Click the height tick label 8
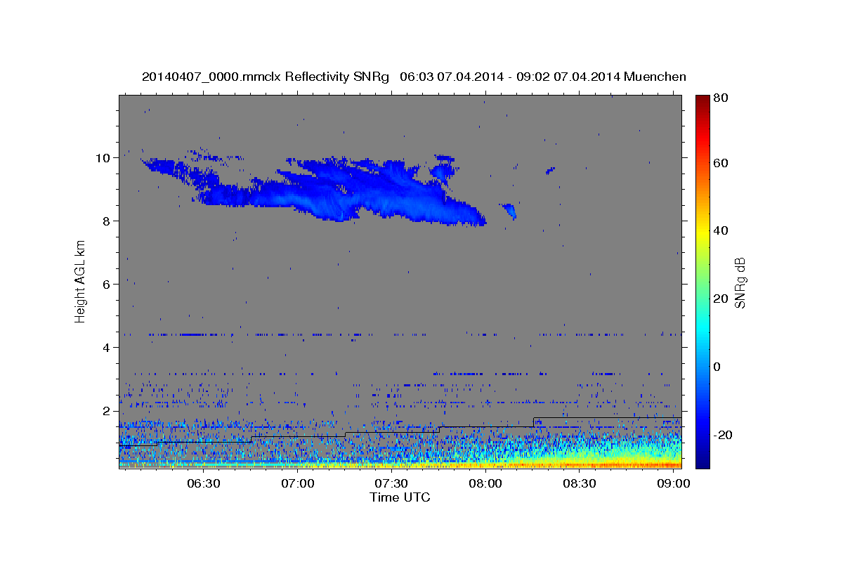This screenshot has width=843, height=562. tap(107, 221)
